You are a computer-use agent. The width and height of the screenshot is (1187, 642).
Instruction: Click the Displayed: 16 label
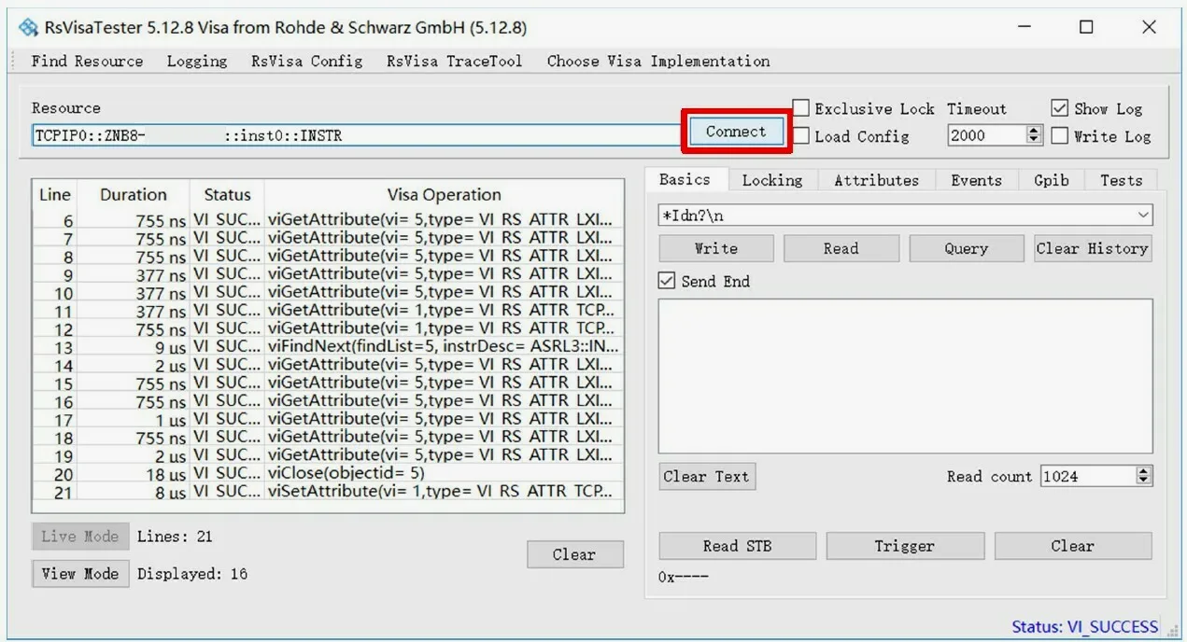pos(192,574)
